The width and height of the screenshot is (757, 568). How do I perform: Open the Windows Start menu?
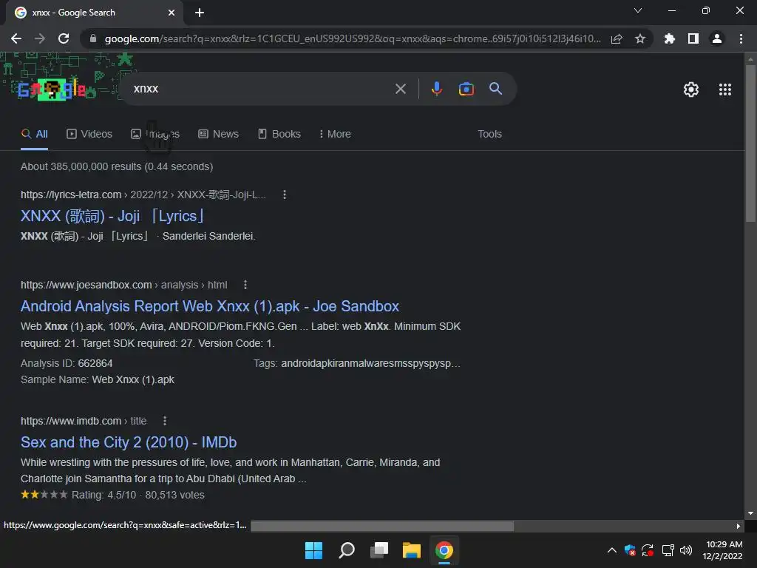point(313,550)
